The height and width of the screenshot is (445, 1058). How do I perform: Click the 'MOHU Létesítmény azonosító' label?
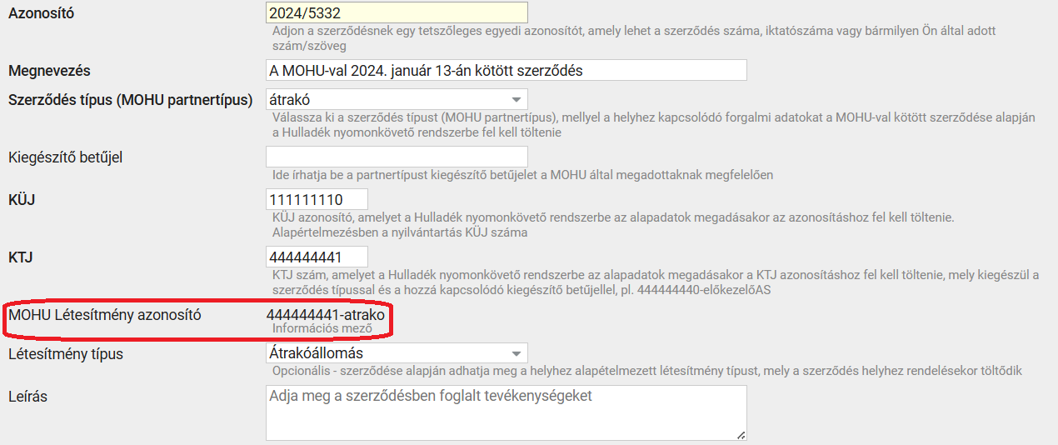coord(104,315)
